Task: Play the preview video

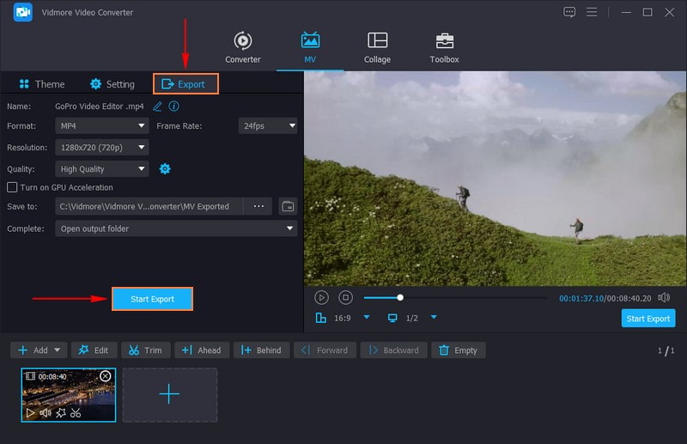Action: [321, 298]
